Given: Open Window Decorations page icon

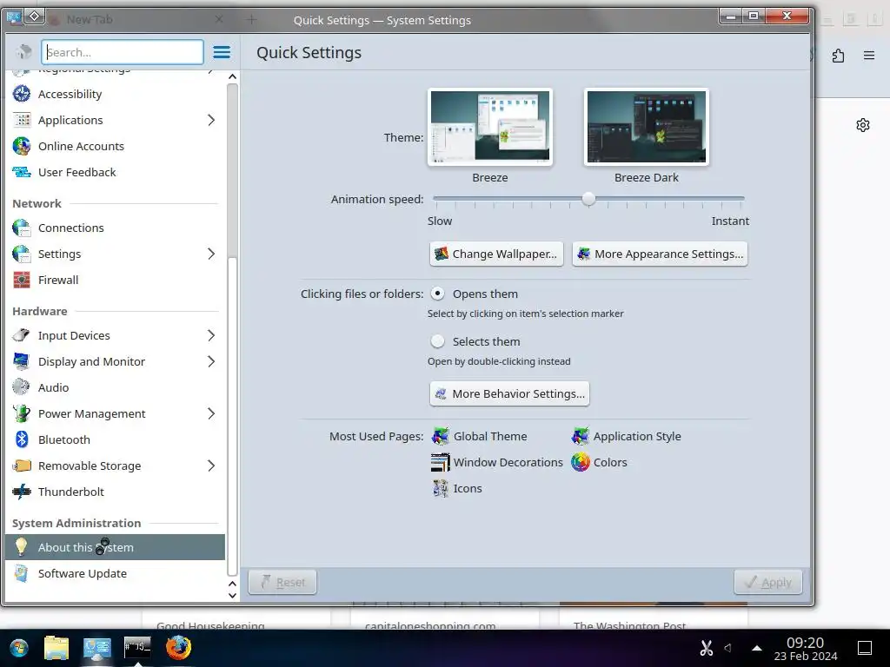Looking at the screenshot, I should click(x=440, y=462).
